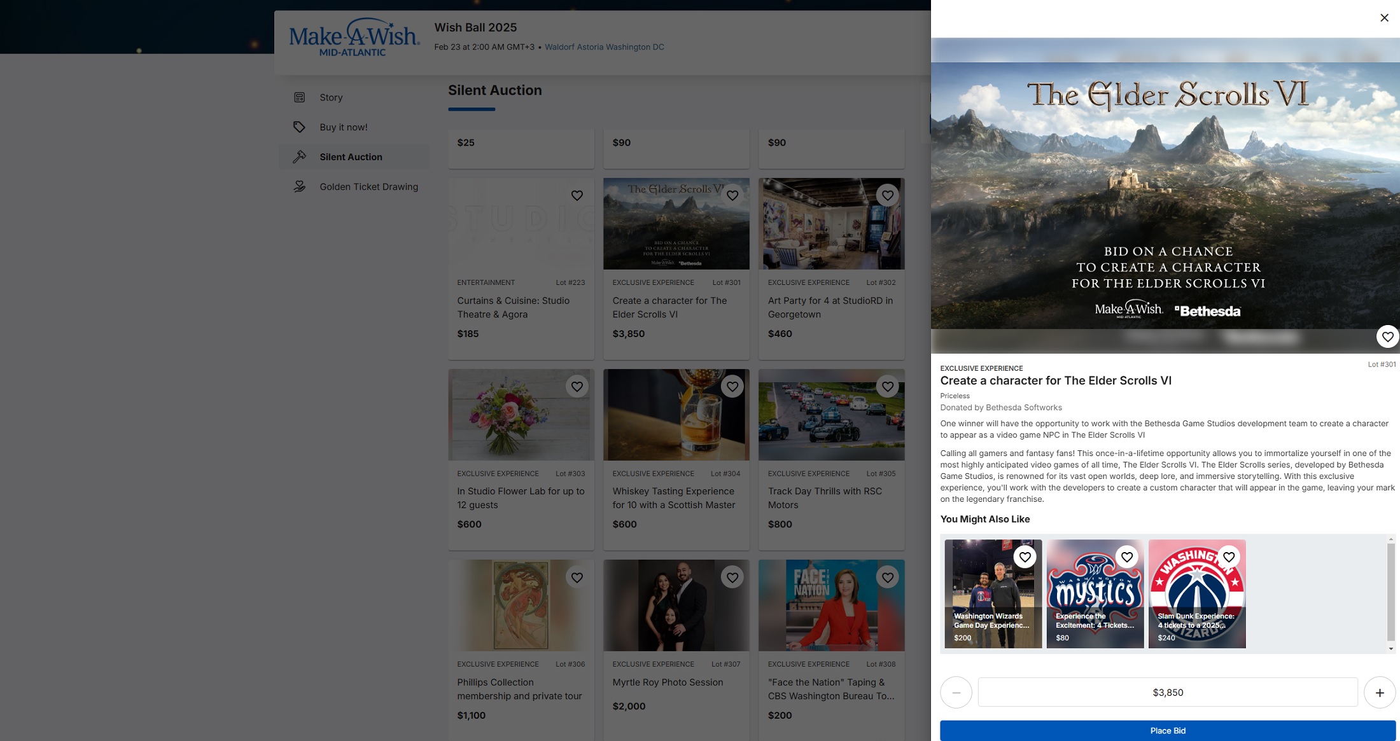
Task: Click the Buy it now! tag icon
Action: coord(299,127)
